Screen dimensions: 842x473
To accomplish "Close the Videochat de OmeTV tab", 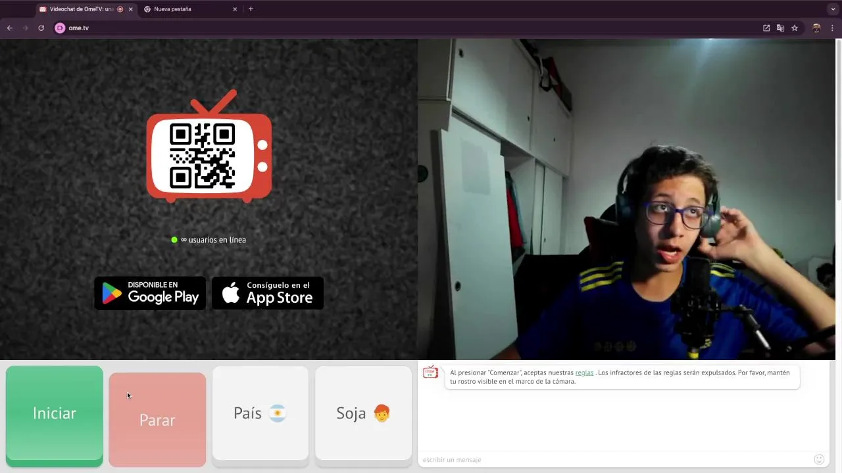I will (x=130, y=9).
